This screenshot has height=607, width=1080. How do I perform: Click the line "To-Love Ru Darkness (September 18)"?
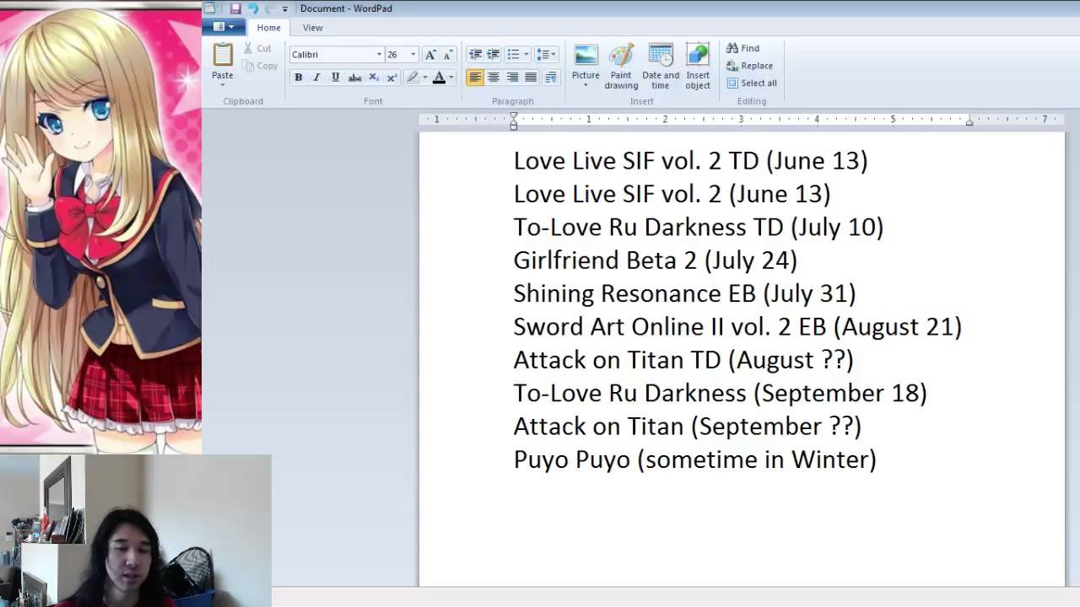[721, 393]
